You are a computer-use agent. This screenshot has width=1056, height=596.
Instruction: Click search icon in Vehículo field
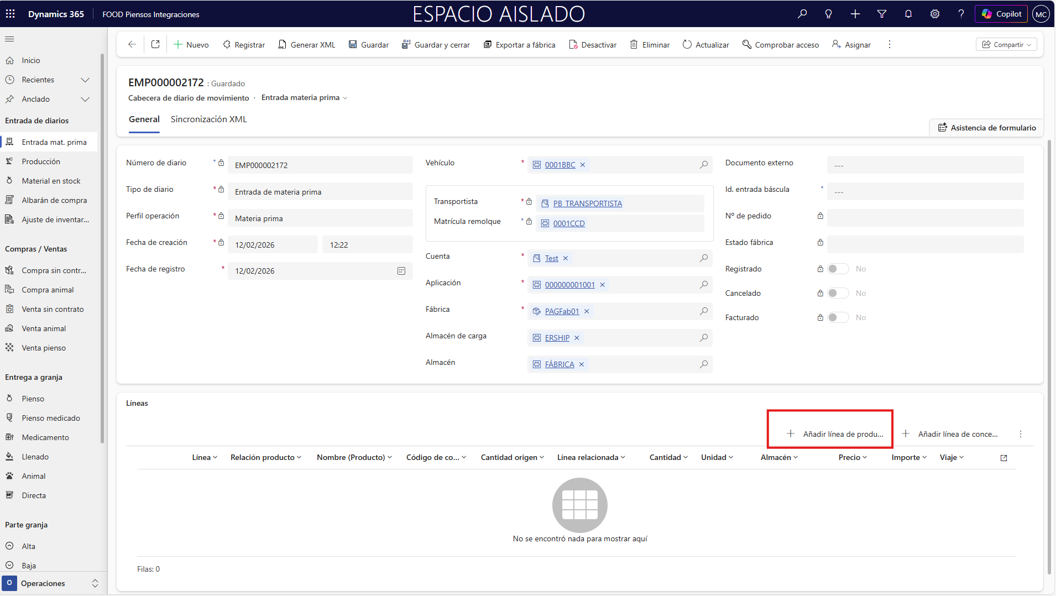[x=703, y=165]
